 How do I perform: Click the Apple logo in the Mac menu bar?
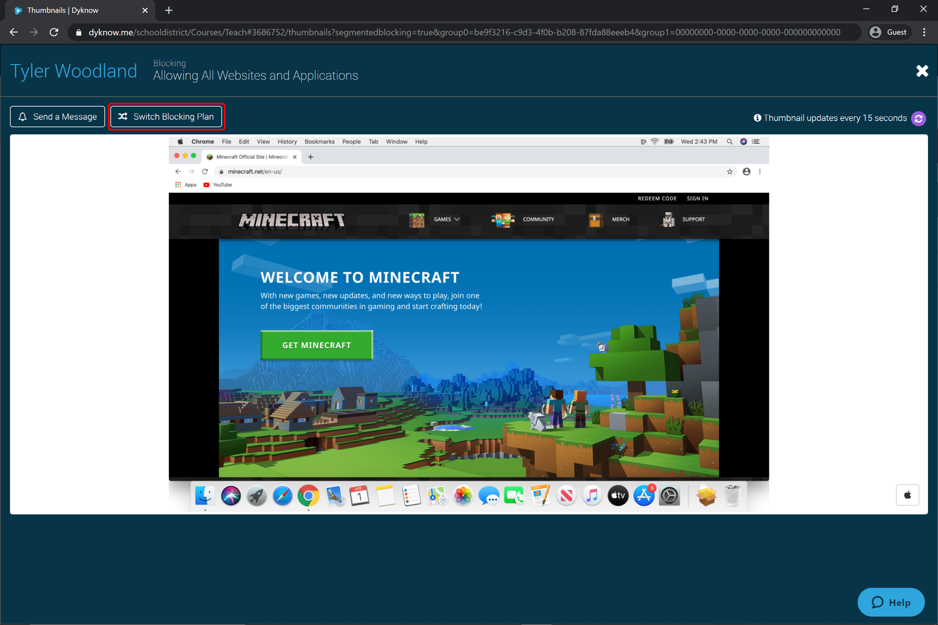pos(180,142)
